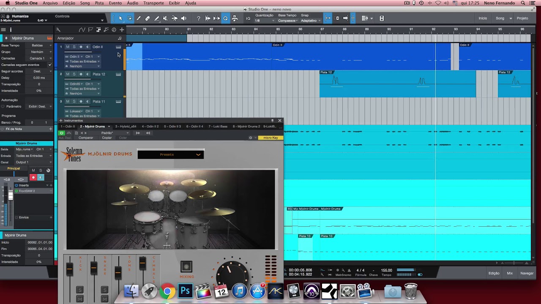Open the inspector 'i' info button

pyautogui.click(x=11, y=30)
